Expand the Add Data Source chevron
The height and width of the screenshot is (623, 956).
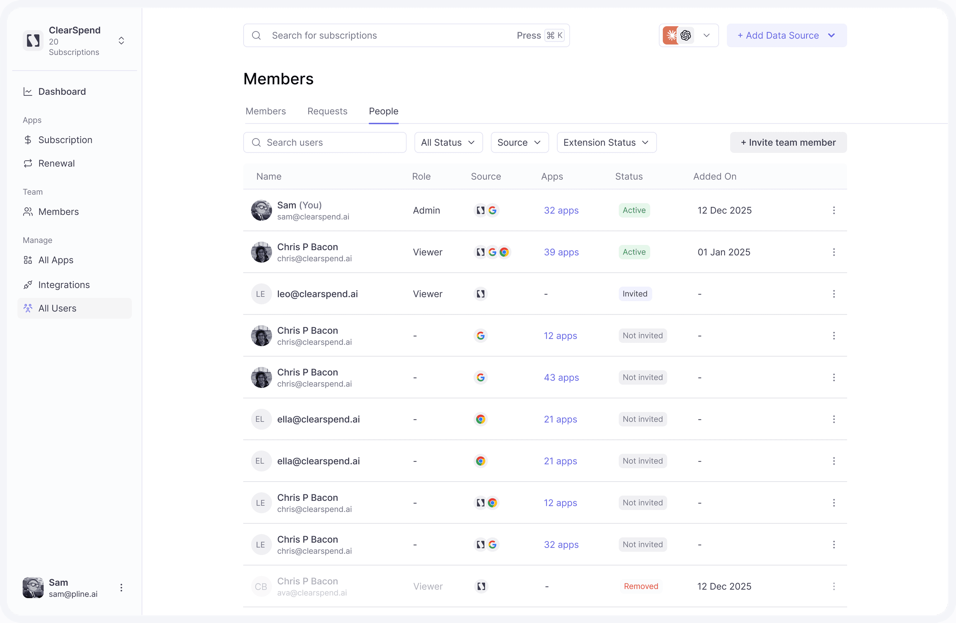pos(832,35)
